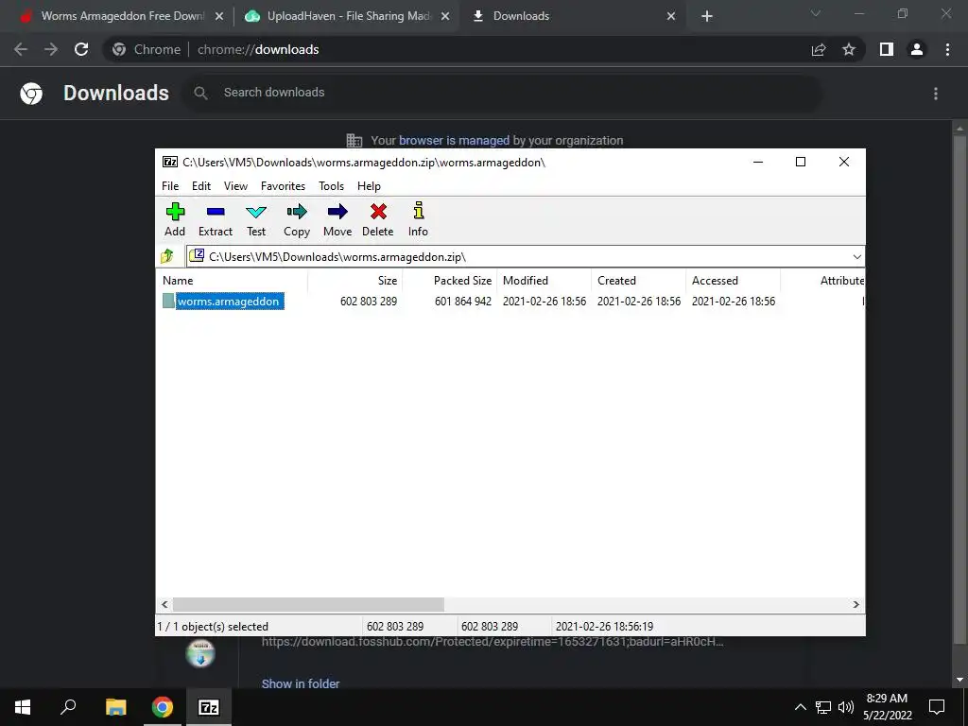
Task: Click Chrome's back arrow
Action: coord(21,49)
